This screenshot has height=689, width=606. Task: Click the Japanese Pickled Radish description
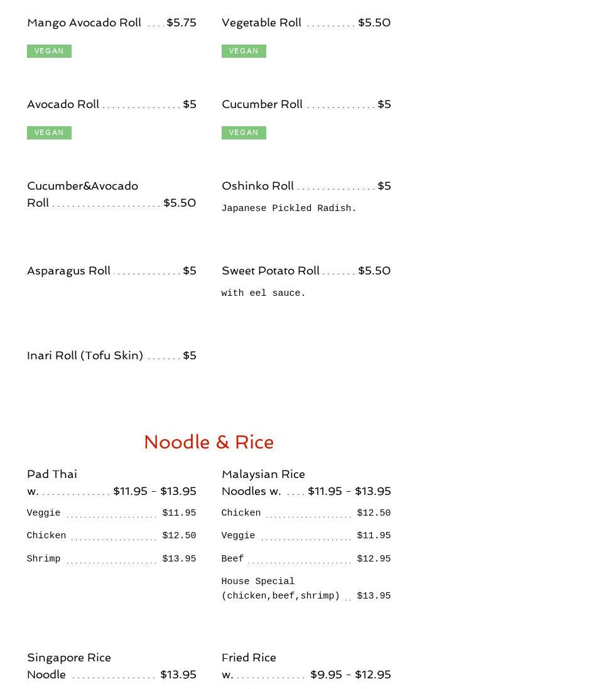[x=289, y=209]
